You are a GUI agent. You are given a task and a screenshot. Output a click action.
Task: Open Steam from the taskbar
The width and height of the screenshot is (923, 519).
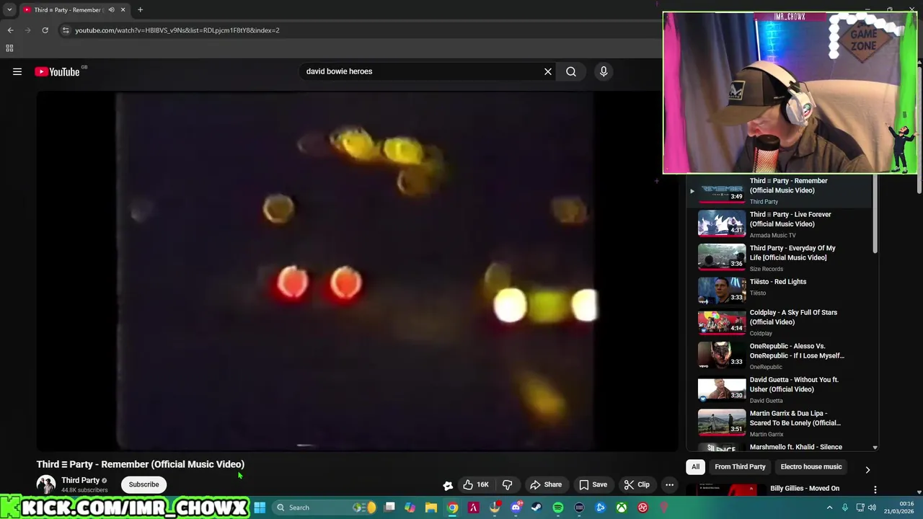coord(536,507)
